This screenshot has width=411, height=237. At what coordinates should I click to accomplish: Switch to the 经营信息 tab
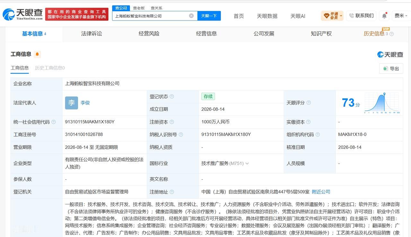(206, 34)
